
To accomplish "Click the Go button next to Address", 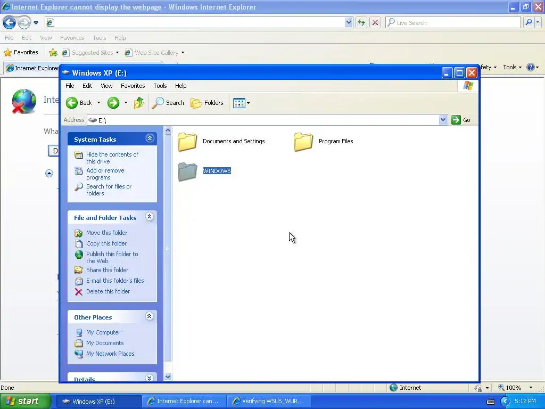I will (x=461, y=120).
